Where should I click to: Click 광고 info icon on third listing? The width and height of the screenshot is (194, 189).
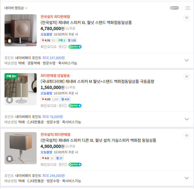click(62, 164)
